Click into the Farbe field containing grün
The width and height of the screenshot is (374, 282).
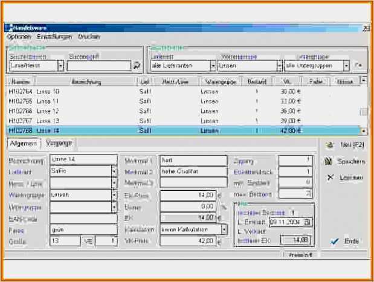point(83,229)
